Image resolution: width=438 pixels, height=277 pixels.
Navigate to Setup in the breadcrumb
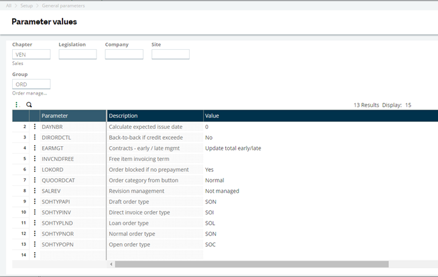(27, 6)
